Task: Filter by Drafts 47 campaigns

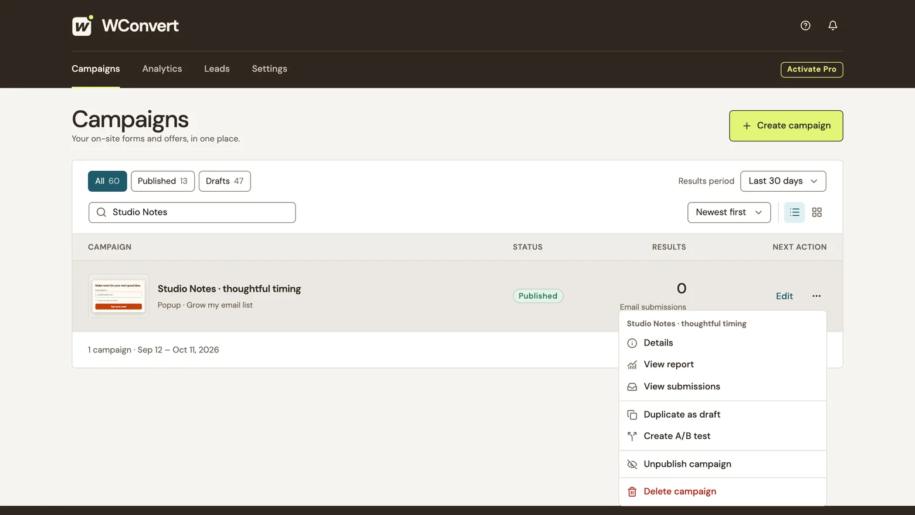Action: point(225,181)
